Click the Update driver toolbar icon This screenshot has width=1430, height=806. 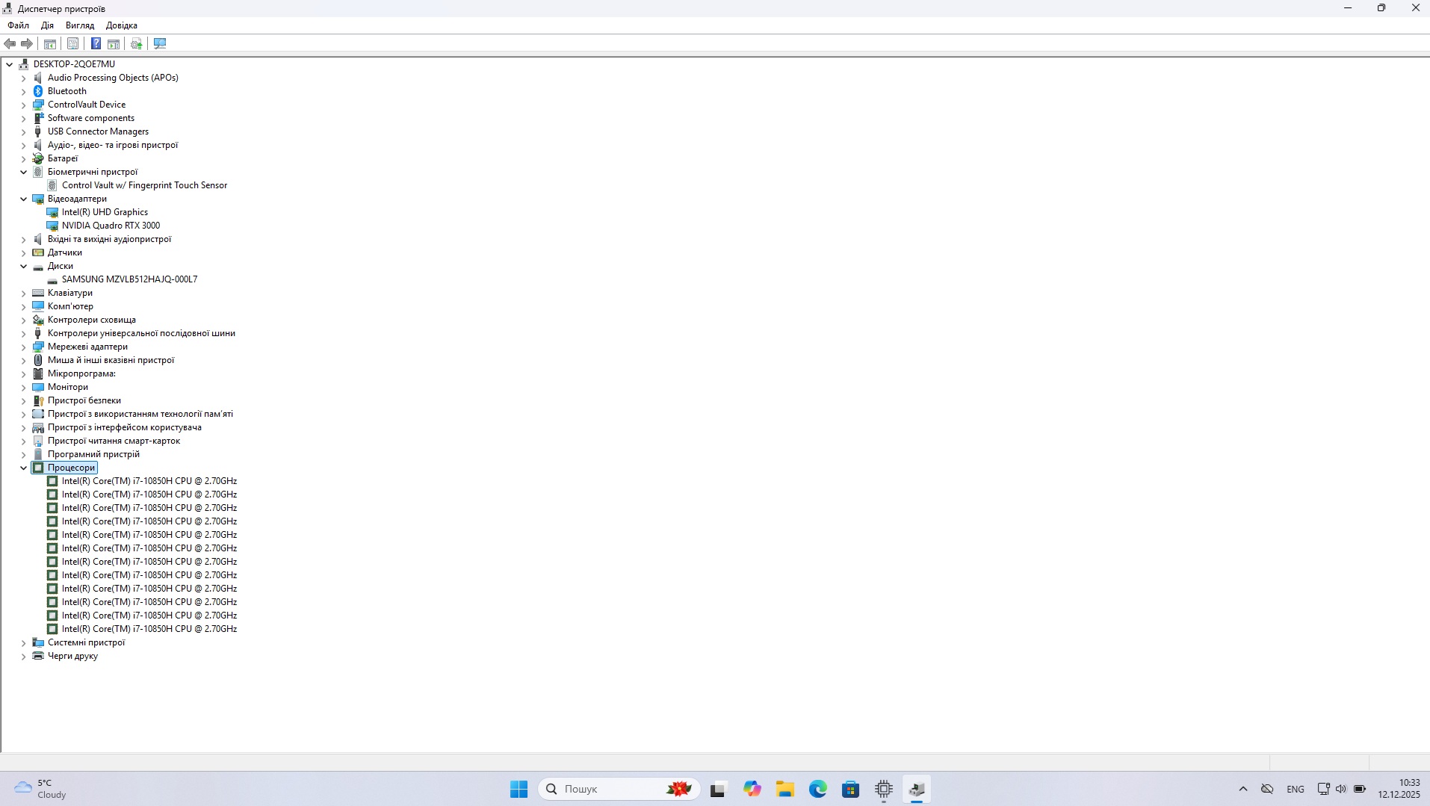pos(137,43)
